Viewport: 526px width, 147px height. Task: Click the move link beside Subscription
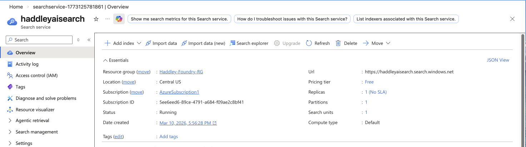coord(137,92)
